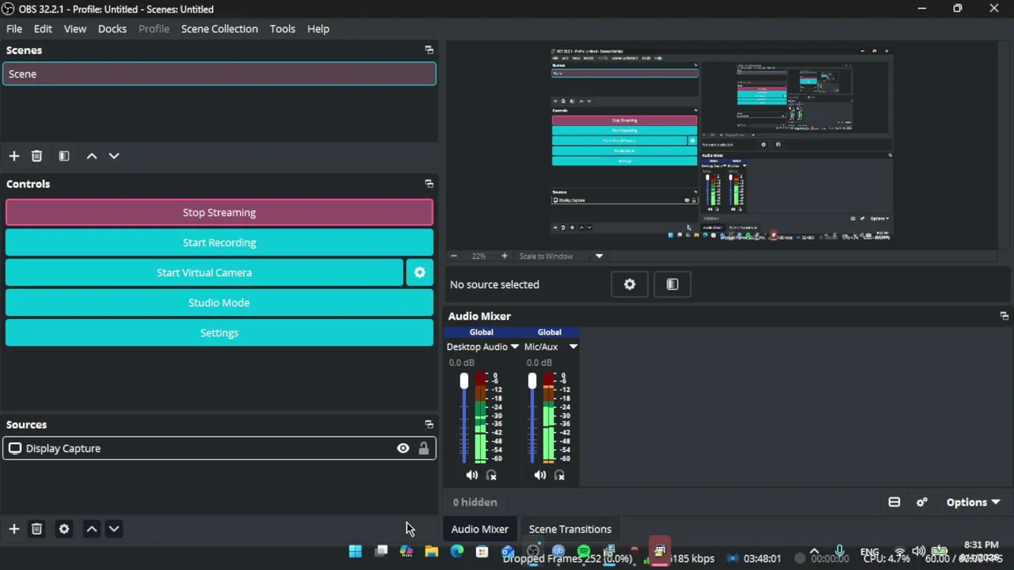Float the Audio Mixer dock with its pop-out icon
Image resolution: width=1014 pixels, height=570 pixels.
pos(1004,316)
